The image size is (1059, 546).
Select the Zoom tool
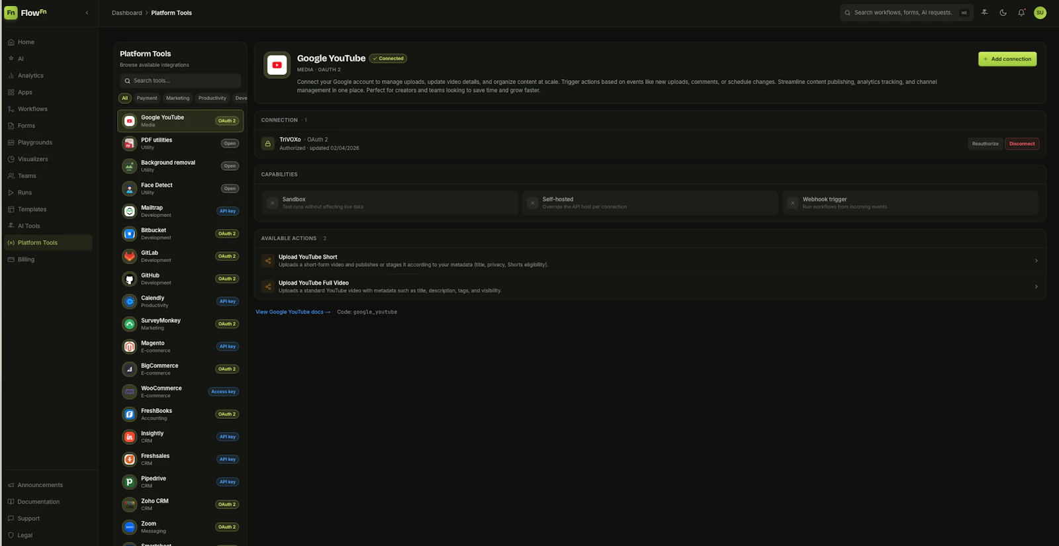click(180, 527)
